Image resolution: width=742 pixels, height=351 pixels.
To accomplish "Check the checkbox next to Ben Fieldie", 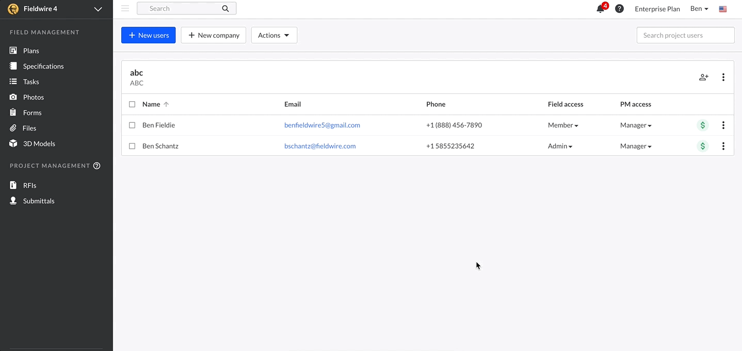I will [132, 125].
